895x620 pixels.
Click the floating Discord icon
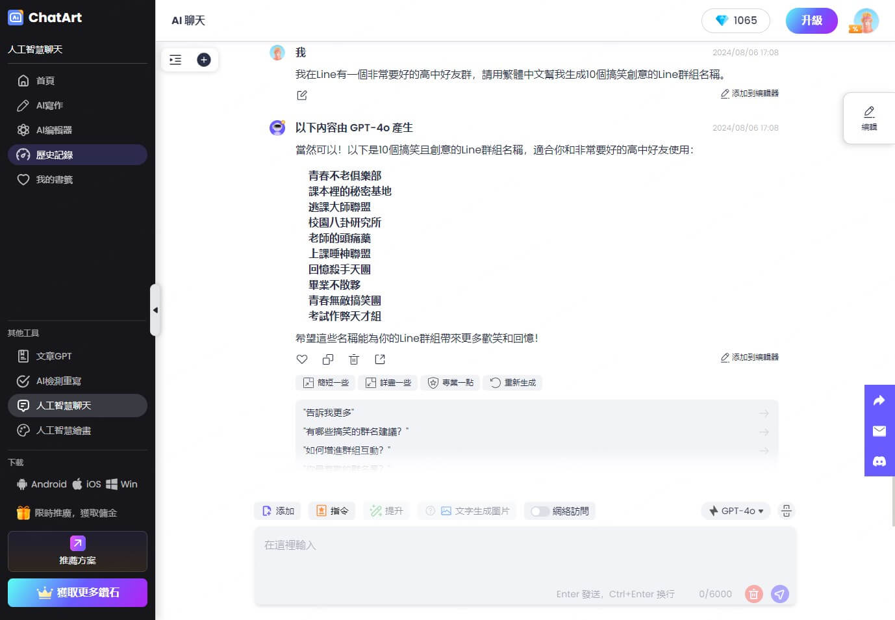pos(879,461)
